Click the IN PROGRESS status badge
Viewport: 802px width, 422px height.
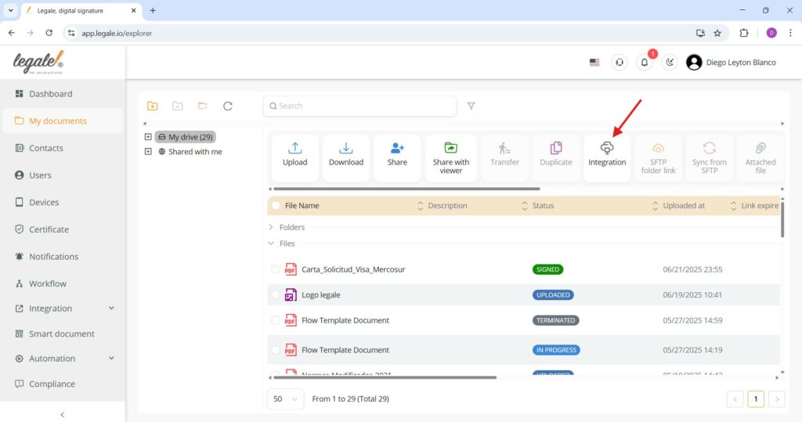point(556,350)
